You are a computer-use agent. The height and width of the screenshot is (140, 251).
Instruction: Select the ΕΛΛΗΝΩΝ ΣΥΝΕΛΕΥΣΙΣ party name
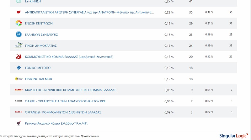[x=41, y=35]
